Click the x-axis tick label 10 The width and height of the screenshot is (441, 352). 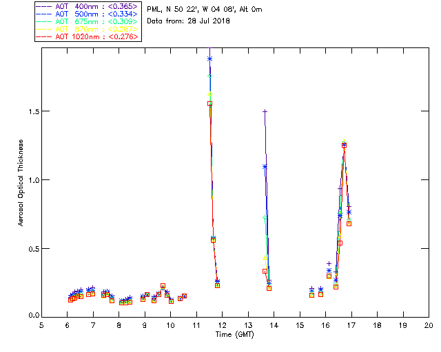(170, 325)
